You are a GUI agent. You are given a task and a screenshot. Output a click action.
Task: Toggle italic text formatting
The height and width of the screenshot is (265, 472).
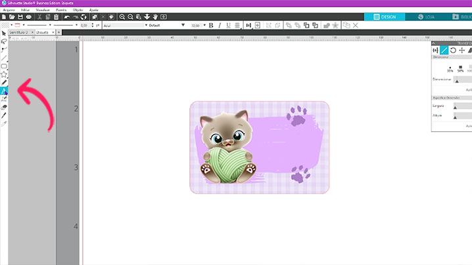click(219, 25)
